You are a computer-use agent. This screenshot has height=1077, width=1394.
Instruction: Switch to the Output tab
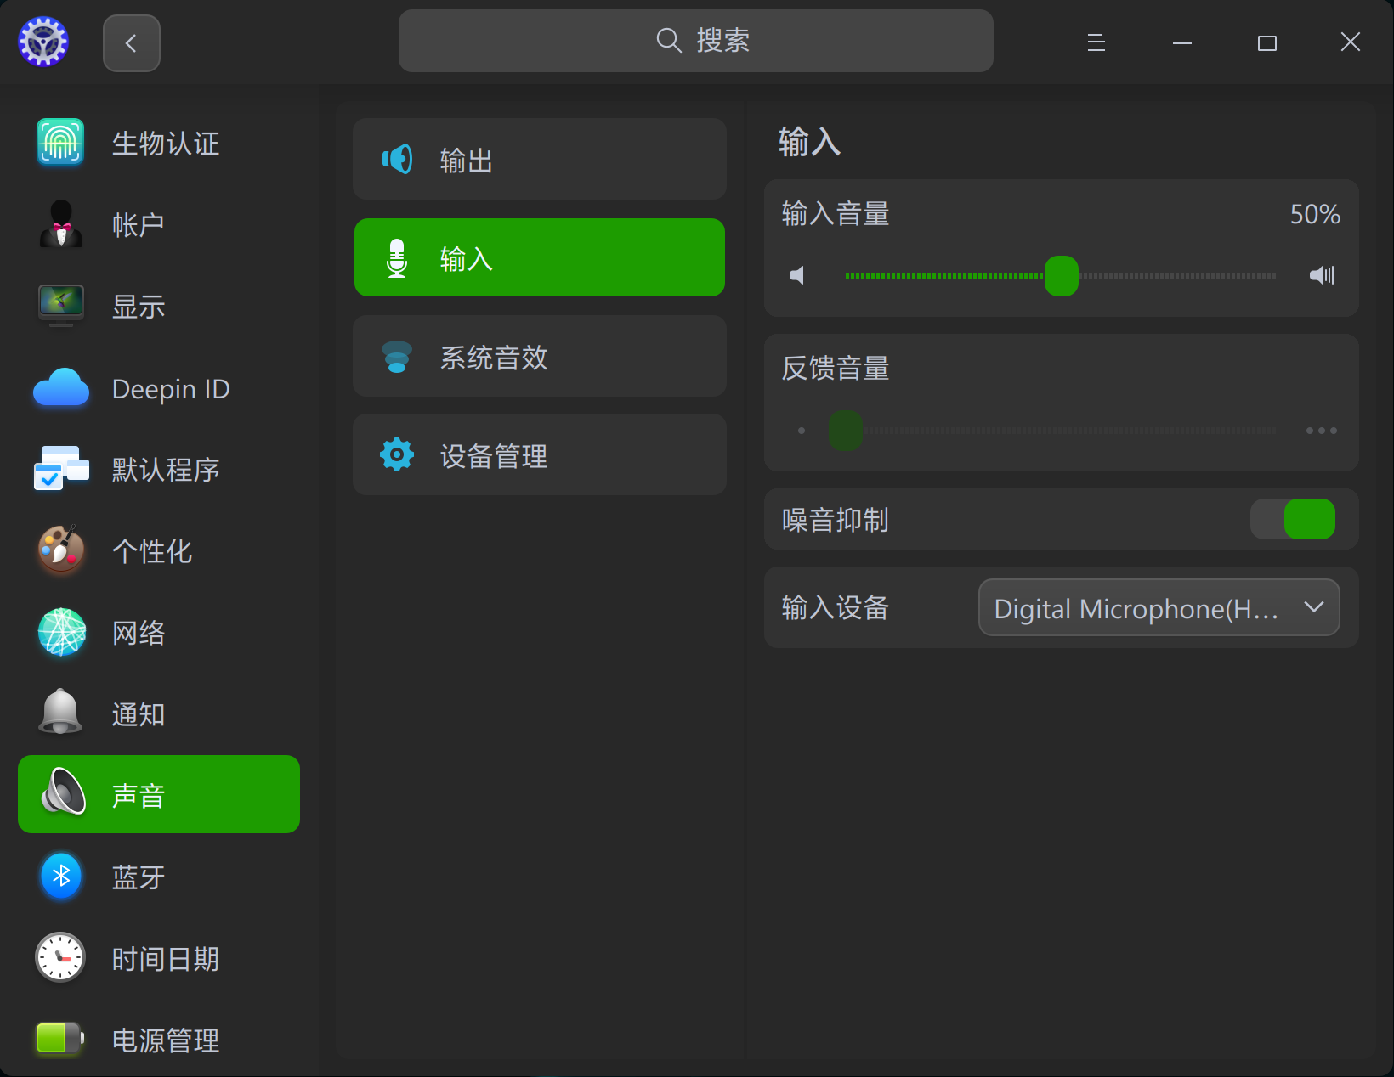pyautogui.click(x=540, y=160)
